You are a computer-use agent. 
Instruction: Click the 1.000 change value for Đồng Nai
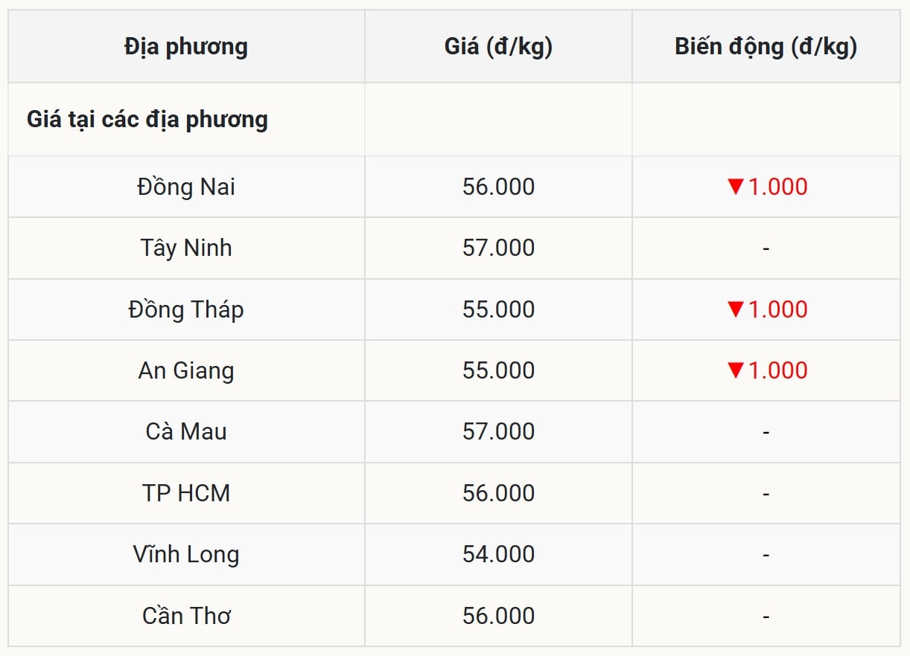click(x=777, y=187)
